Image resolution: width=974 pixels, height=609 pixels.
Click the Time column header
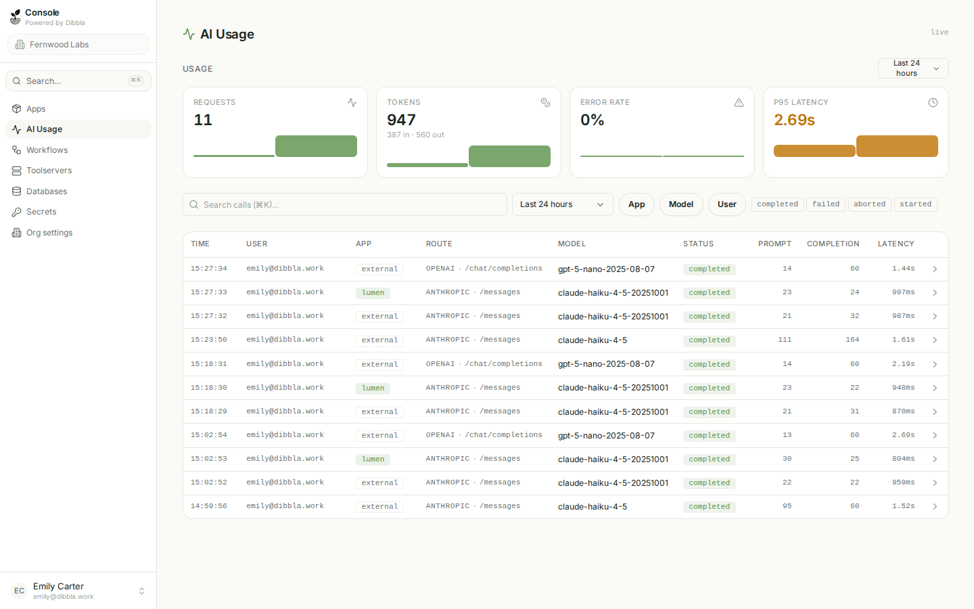click(x=200, y=244)
